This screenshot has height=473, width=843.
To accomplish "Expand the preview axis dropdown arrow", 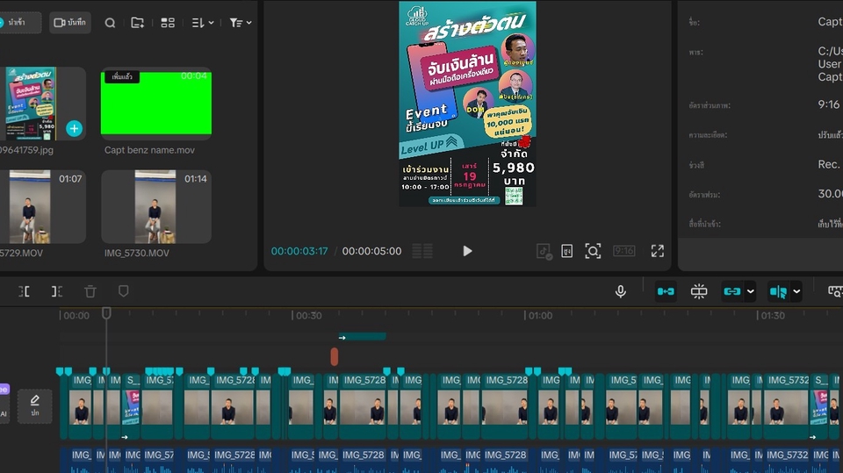I will [796, 291].
